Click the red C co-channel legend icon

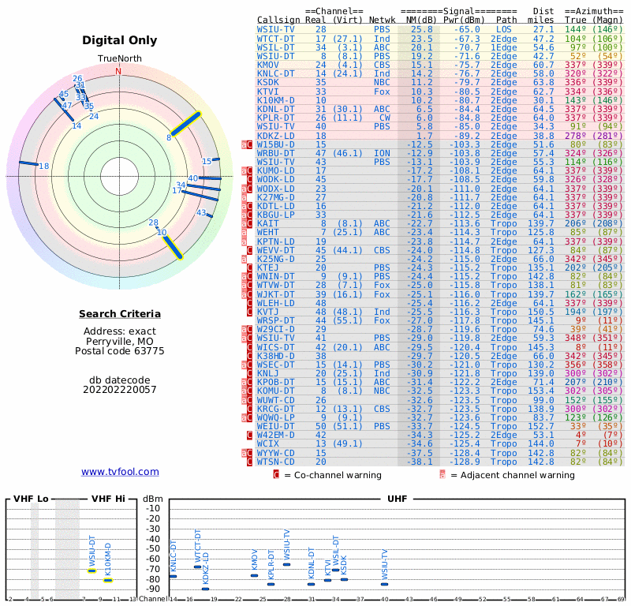point(276,475)
